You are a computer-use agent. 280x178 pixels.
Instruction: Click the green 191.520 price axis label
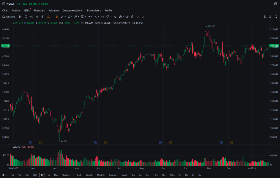(x=274, y=46)
